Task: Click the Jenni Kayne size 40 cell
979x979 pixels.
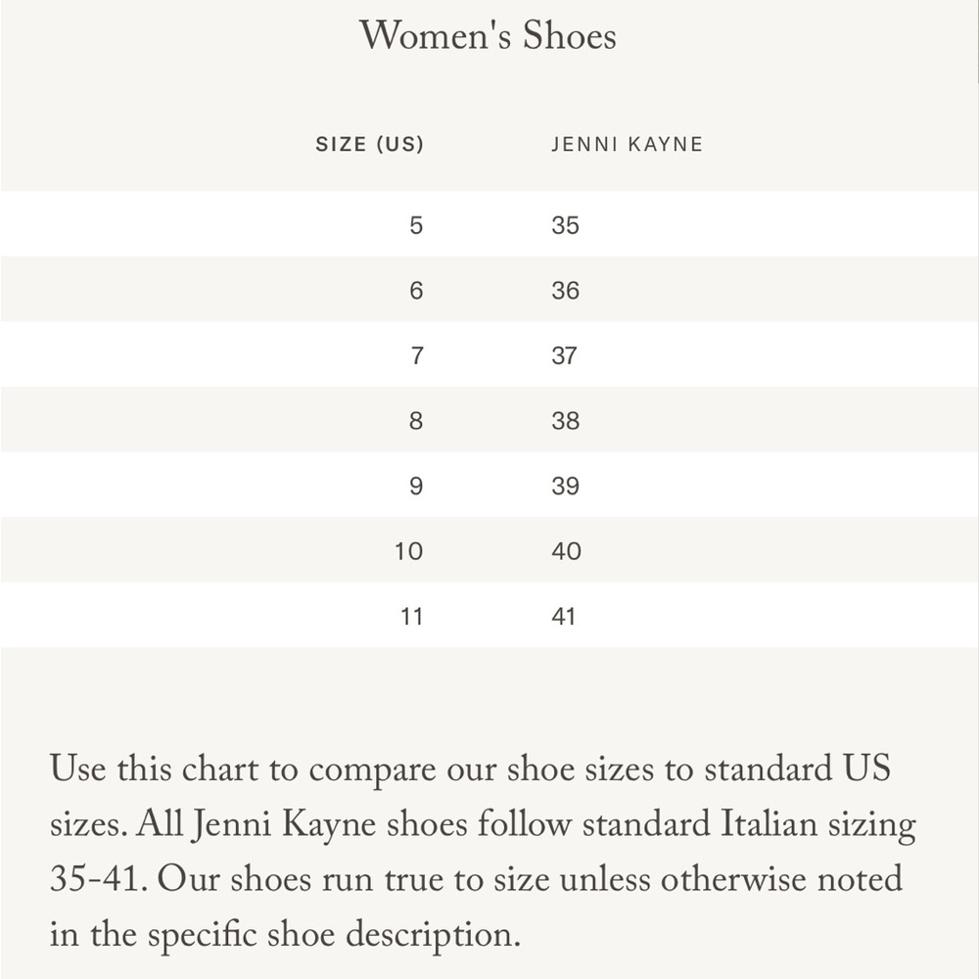Action: (x=566, y=550)
